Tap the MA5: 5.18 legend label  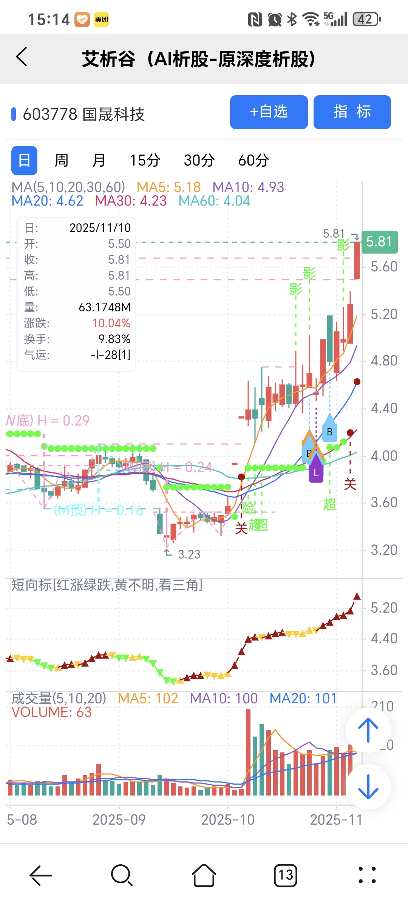pos(168,187)
